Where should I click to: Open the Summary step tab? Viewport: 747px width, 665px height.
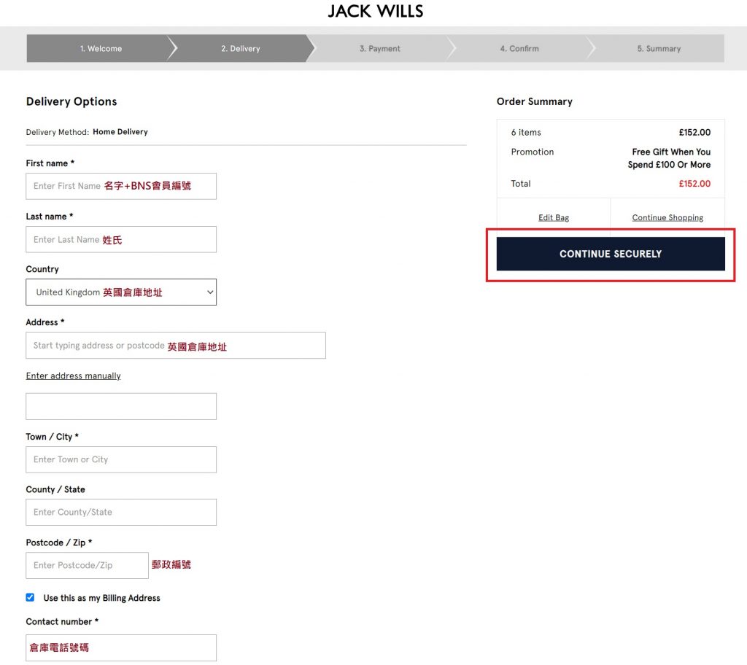click(658, 49)
